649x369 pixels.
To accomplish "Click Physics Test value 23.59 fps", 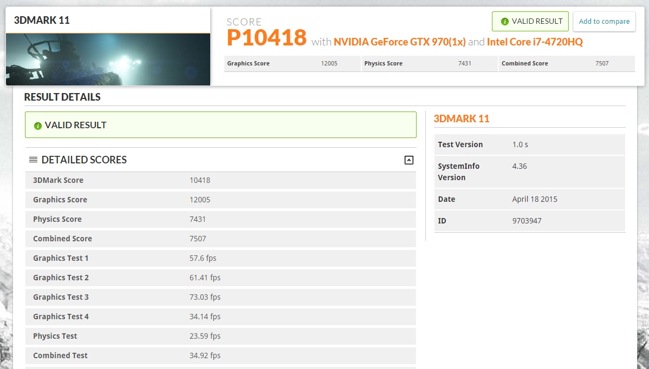I will [205, 336].
